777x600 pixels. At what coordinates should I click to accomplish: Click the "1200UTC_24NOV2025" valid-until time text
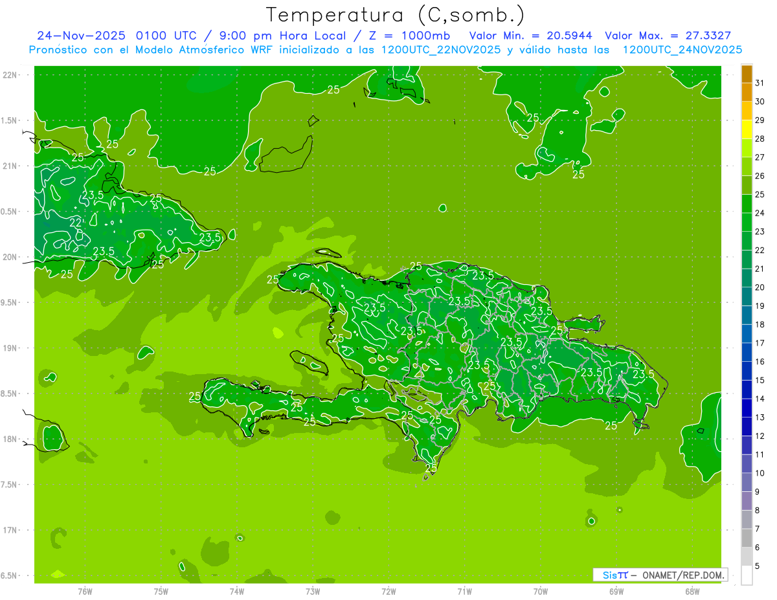coord(682,50)
